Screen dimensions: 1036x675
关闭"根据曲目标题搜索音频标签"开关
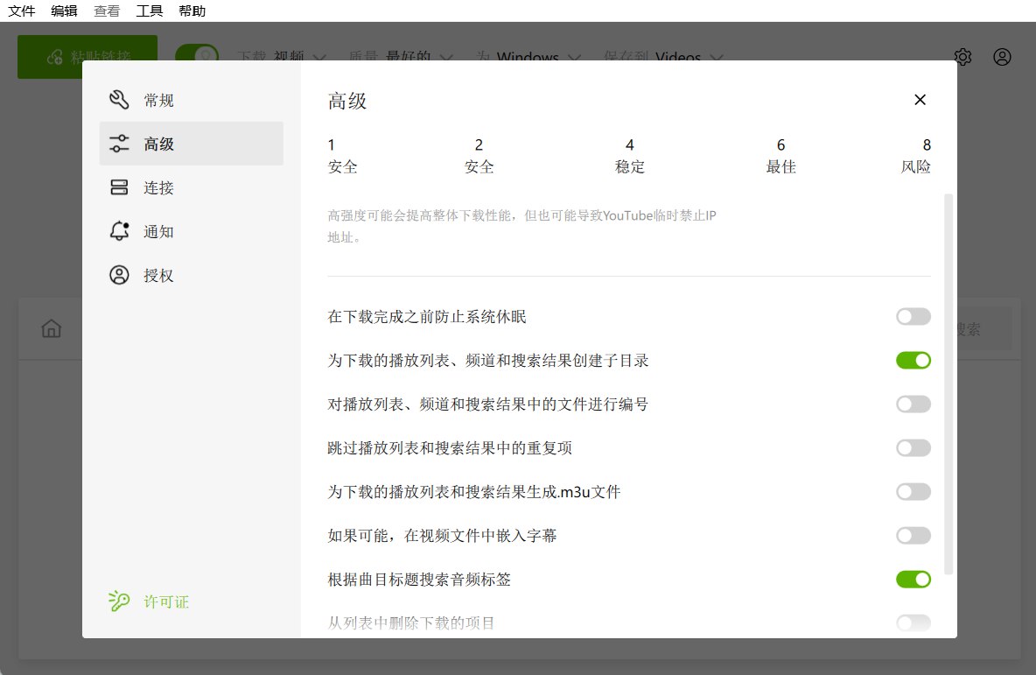(913, 579)
